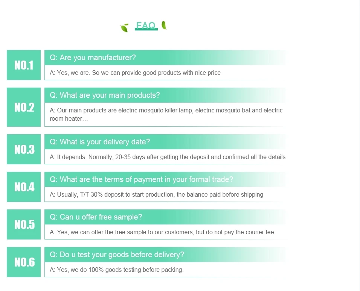Click the NO.4 number badge
The image size is (360, 291).
click(24, 187)
